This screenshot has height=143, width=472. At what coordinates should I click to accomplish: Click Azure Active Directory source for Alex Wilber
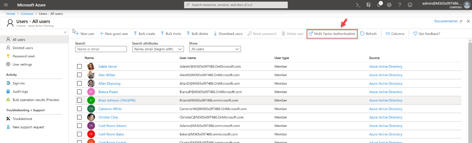[386, 75]
